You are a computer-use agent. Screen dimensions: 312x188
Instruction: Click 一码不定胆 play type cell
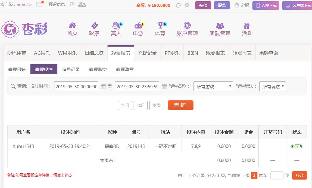(x=165, y=146)
